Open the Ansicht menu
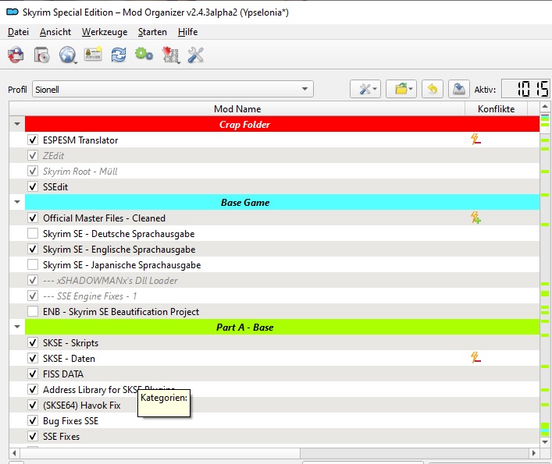 (x=55, y=32)
